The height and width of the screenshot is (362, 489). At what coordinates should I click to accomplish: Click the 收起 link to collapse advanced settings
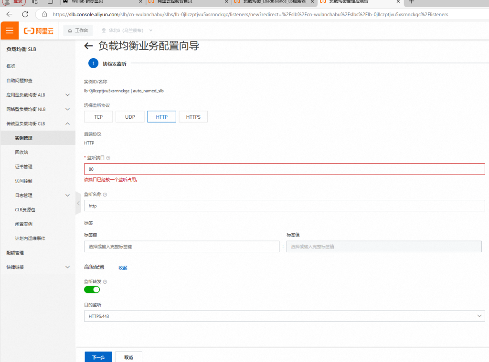point(123,268)
